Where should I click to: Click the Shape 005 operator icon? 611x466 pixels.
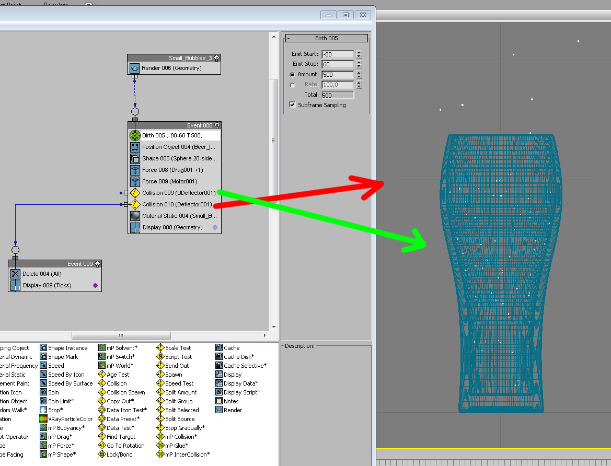click(135, 158)
